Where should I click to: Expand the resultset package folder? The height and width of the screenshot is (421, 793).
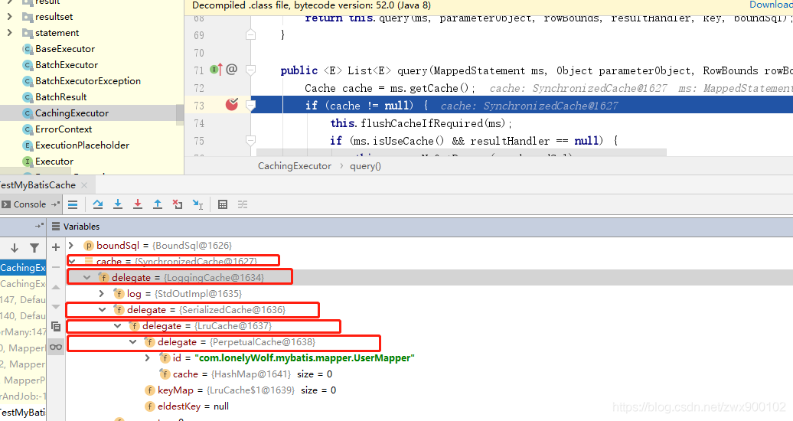point(10,17)
